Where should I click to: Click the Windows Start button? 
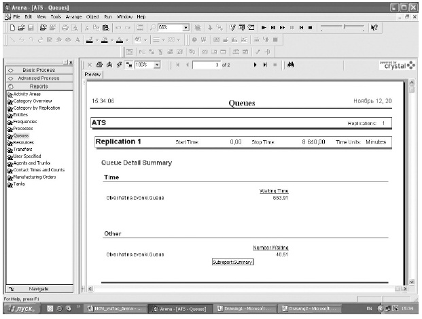(x=22, y=309)
